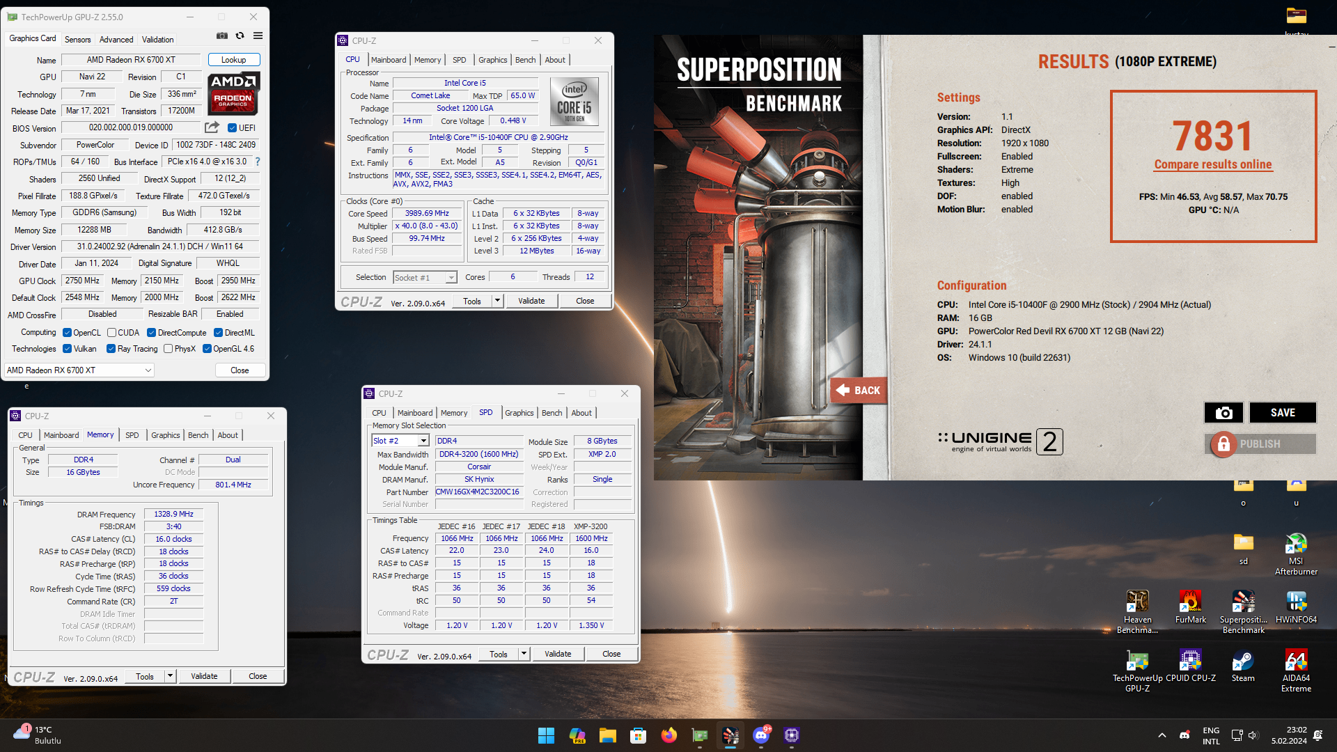
Task: Click the BIOS export share icon
Action: point(212,127)
